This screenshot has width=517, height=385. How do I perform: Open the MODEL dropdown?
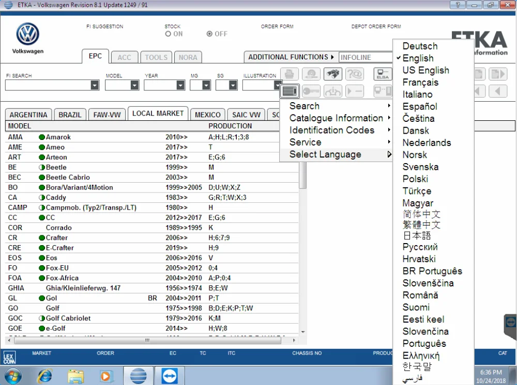click(134, 85)
